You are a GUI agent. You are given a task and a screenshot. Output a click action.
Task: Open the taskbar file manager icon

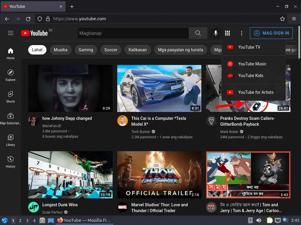pyautogui.click(x=42, y=220)
